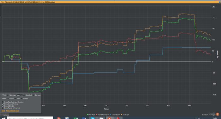Click the USD currency field
221x119 pixels.
coord(18,95)
